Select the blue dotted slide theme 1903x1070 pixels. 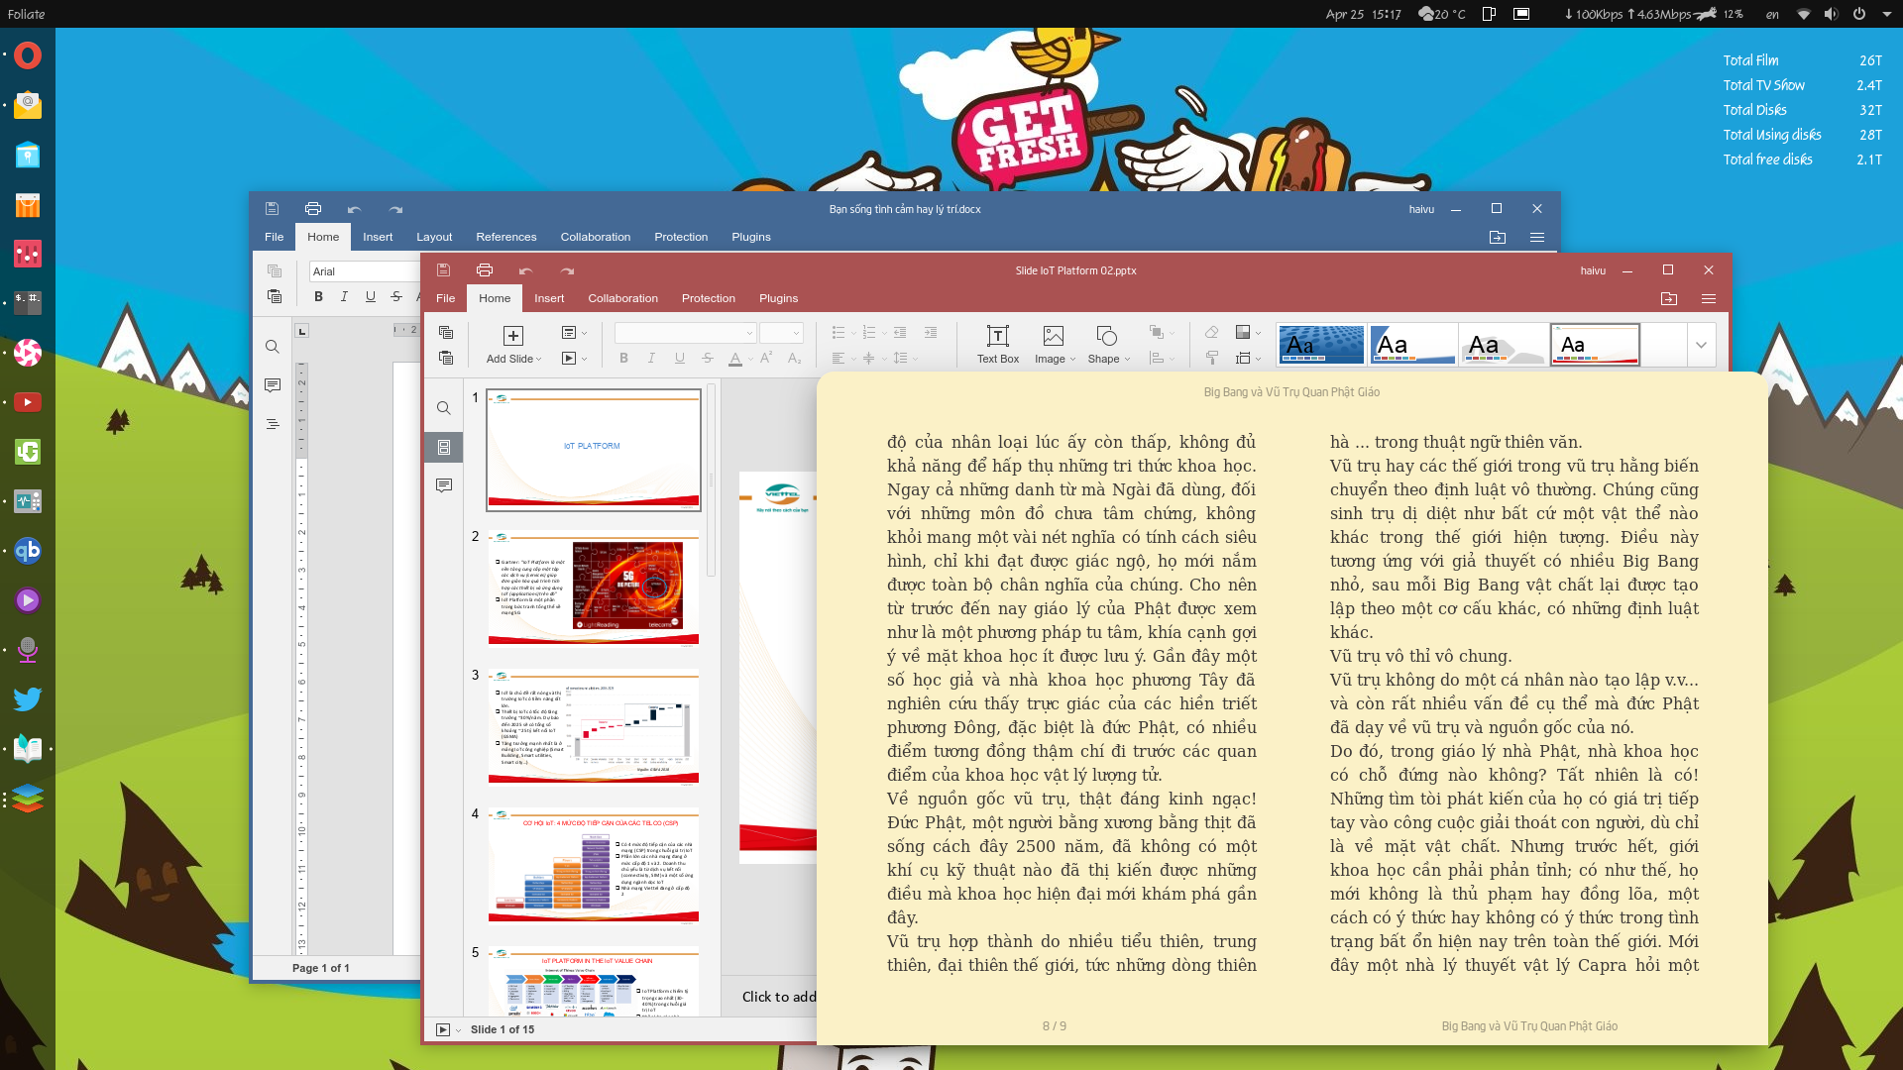(1321, 345)
